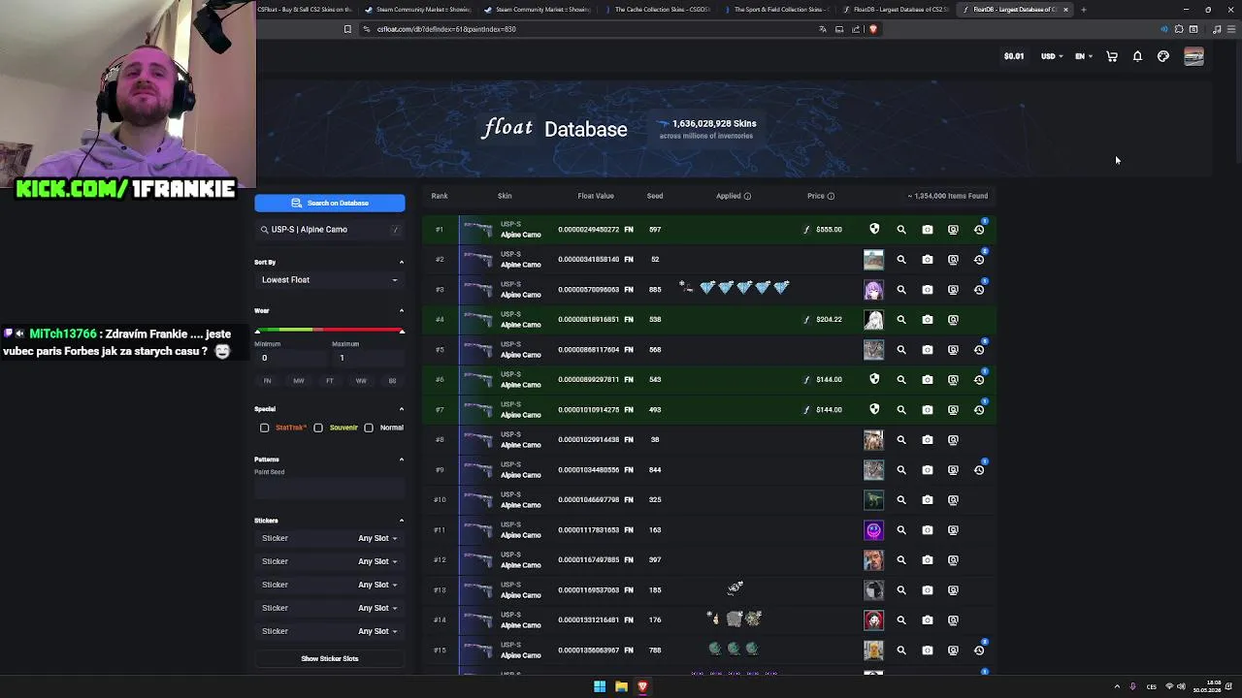Viewport: 1242px width, 698px height.
Task: Click the Paint Seed input field
Action: [x=330, y=489]
